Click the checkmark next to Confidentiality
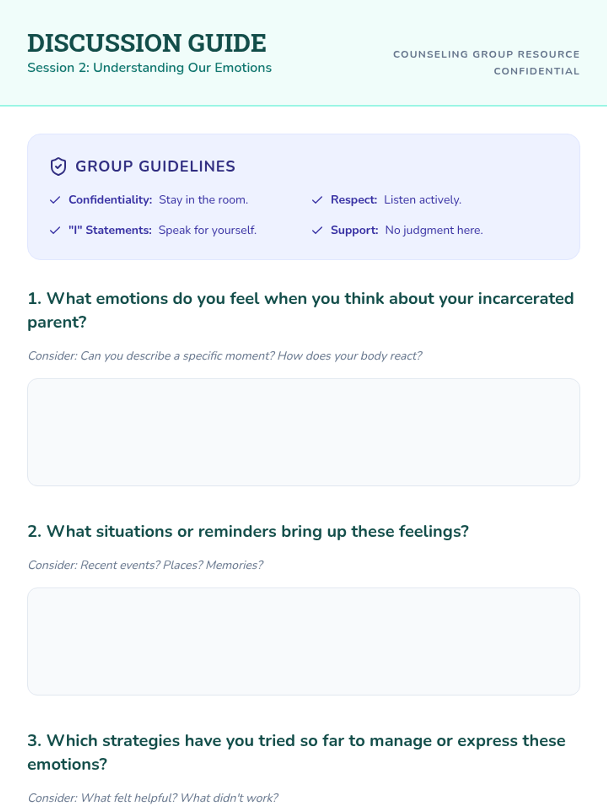This screenshot has width=607, height=810. [55, 200]
